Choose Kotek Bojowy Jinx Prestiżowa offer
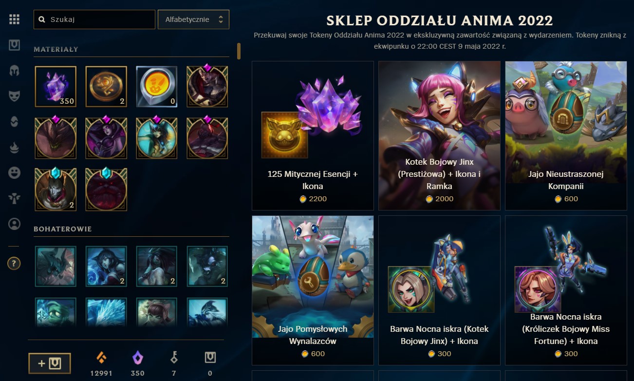 click(439, 135)
